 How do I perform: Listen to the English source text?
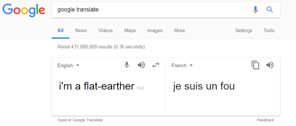tap(141, 65)
